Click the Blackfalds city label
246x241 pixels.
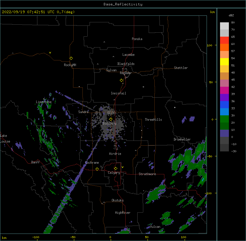coord(126,64)
